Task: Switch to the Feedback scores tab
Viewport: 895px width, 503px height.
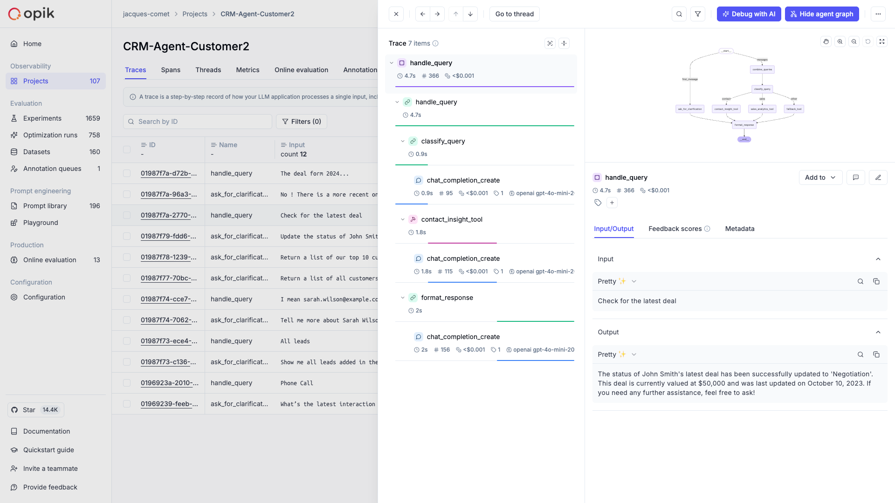Action: pos(675,229)
